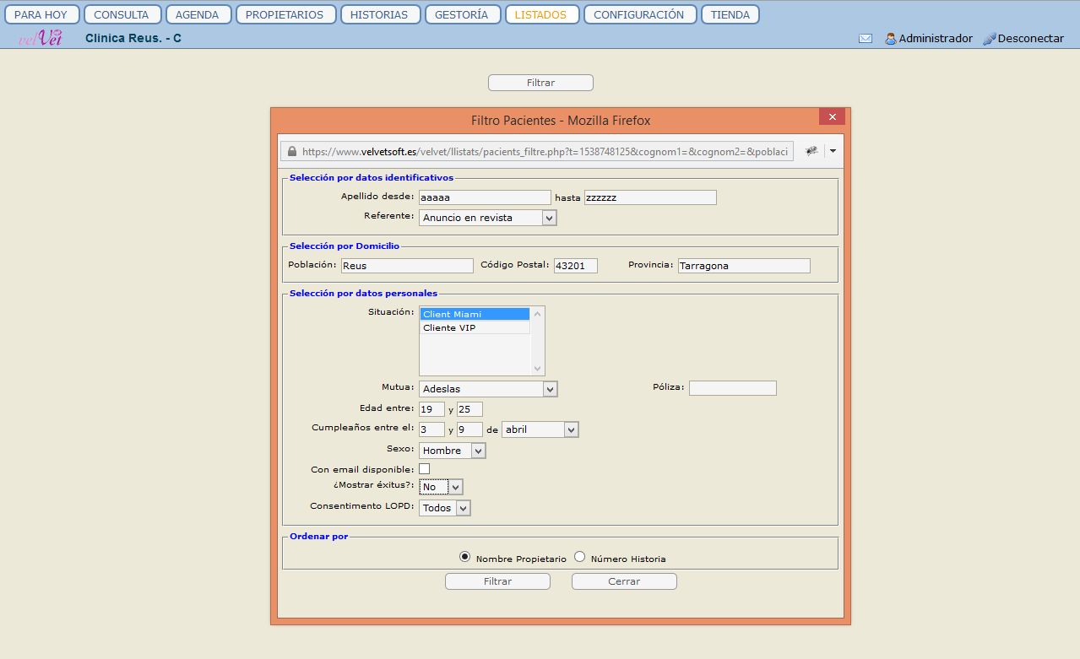
Task: Click the extension icon beside the URL
Action: coord(811,151)
